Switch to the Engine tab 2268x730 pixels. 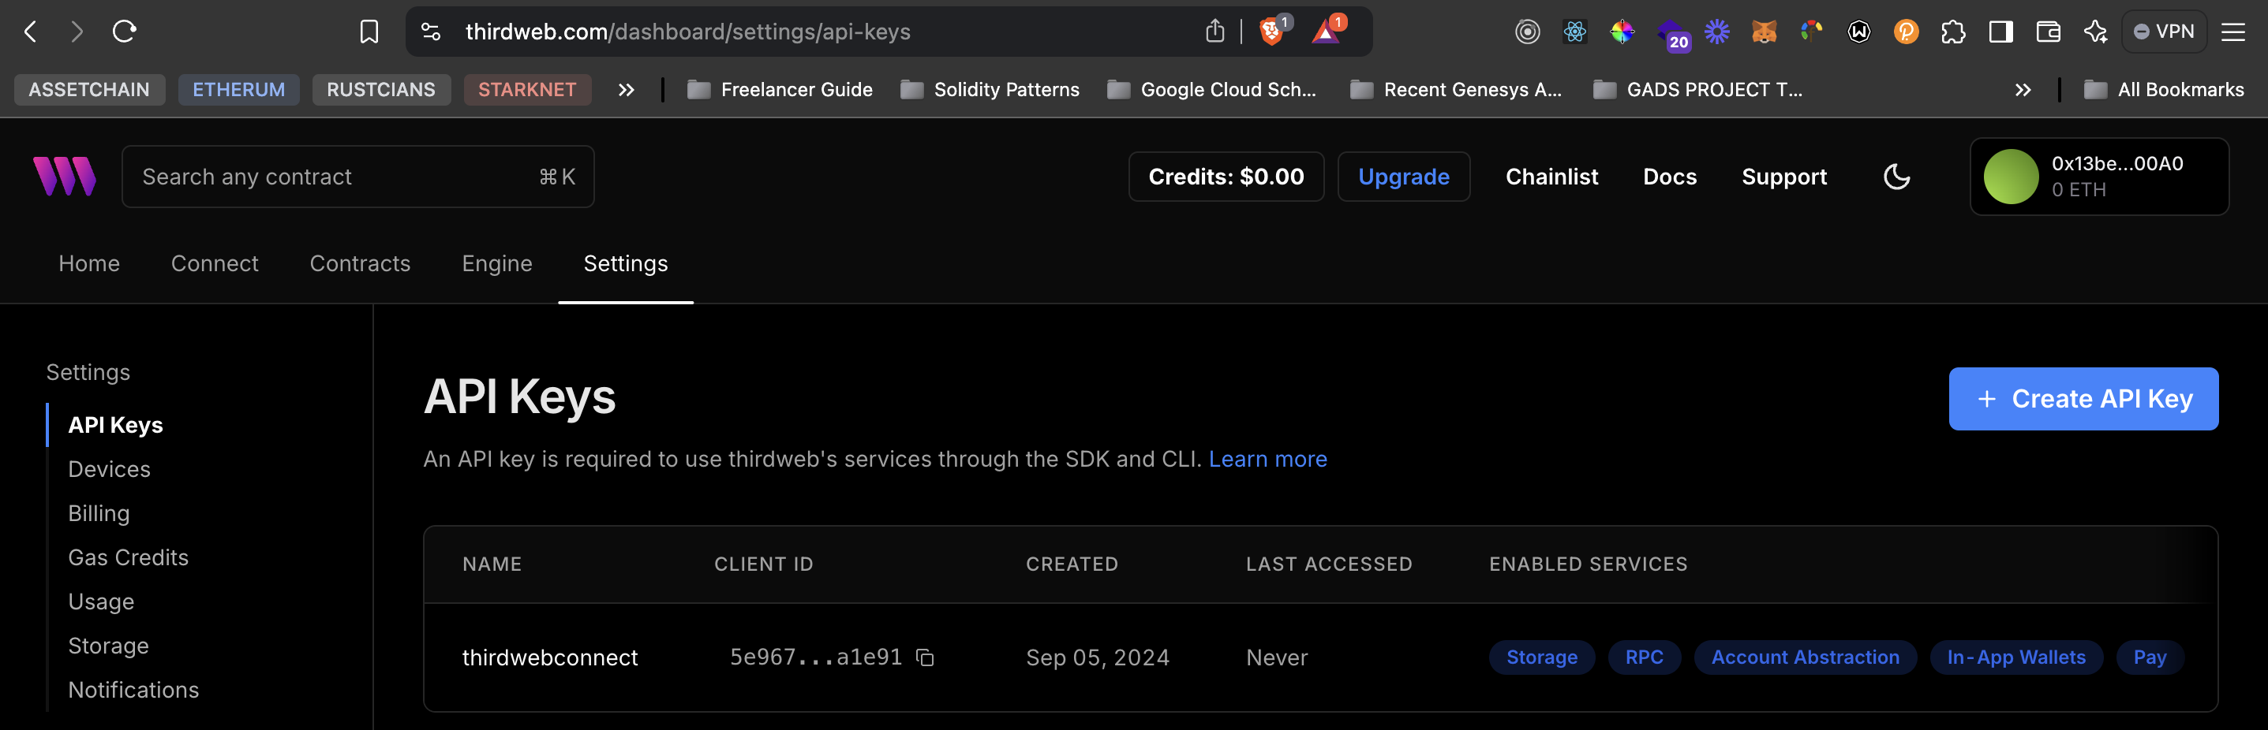[497, 263]
